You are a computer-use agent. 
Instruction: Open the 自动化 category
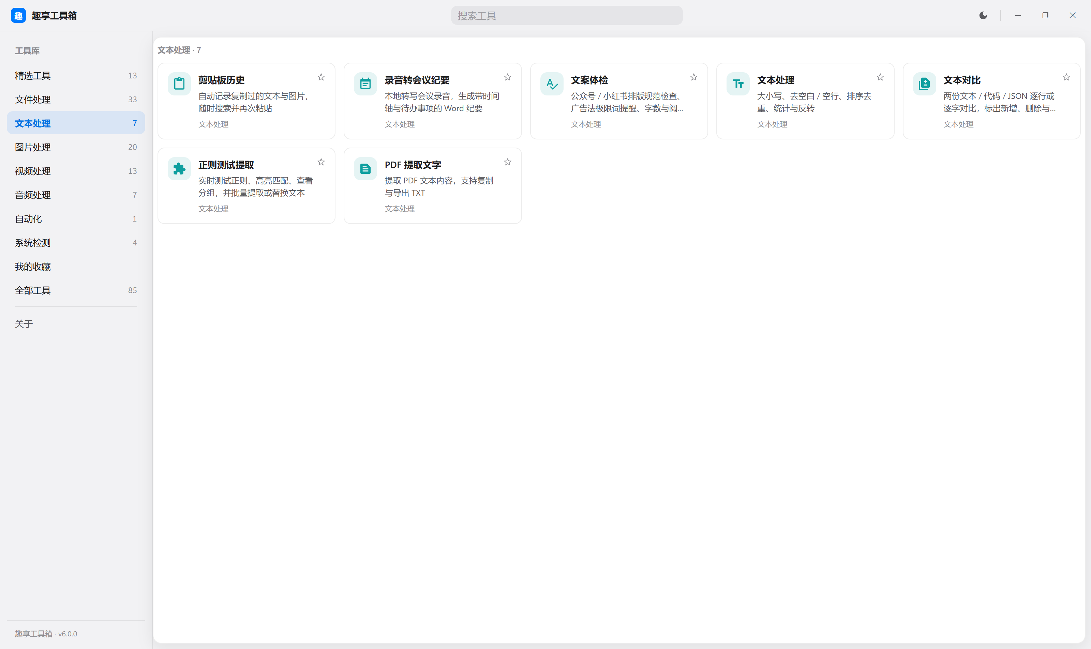(x=76, y=218)
